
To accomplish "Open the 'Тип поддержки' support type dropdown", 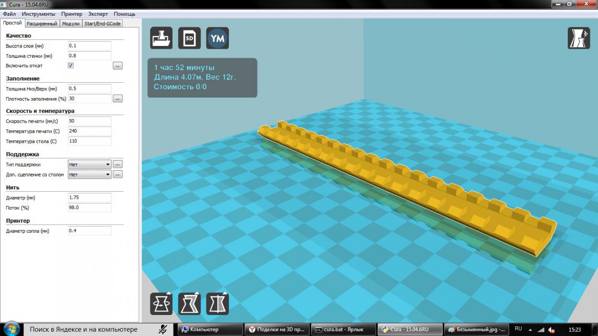I will (90, 164).
